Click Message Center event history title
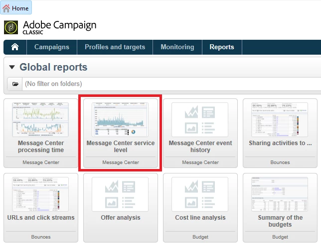321x248 pixels. point(200,146)
